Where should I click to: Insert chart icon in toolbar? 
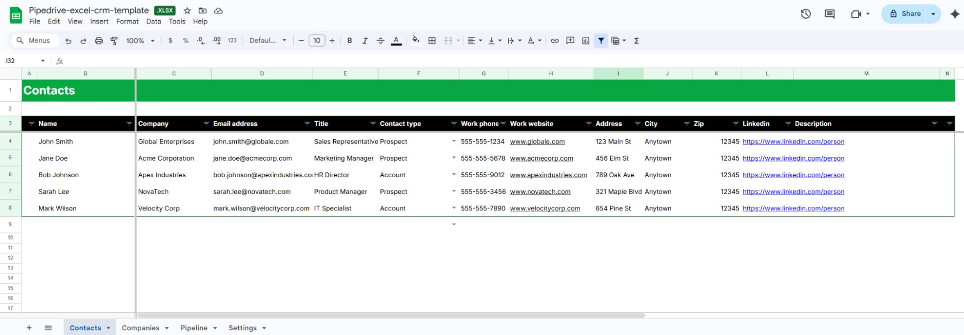(585, 41)
